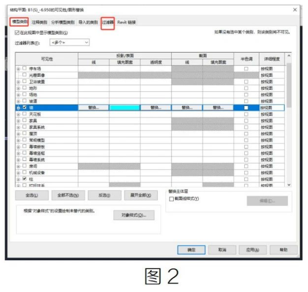308x292 pixels.
Task: Expand the 地形 tree node
Action: (18, 88)
